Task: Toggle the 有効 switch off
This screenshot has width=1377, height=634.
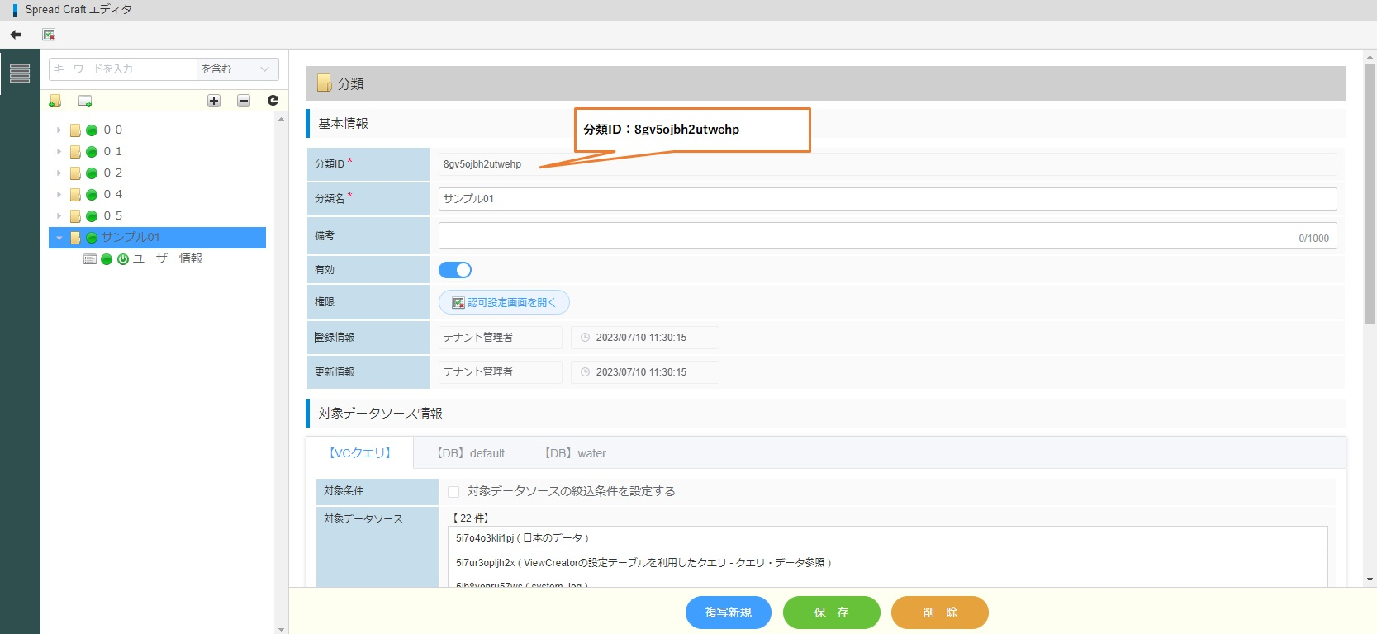Action: pyautogui.click(x=455, y=270)
